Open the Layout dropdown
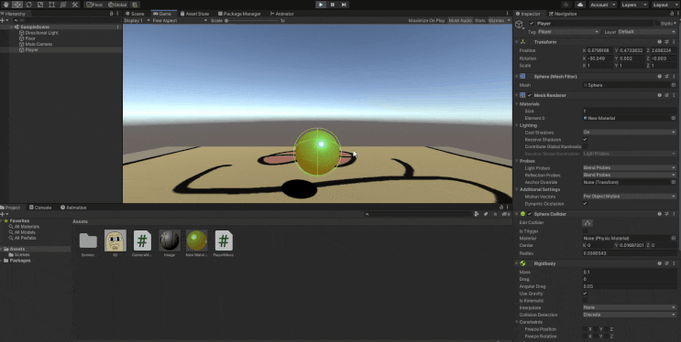 [x=665, y=5]
